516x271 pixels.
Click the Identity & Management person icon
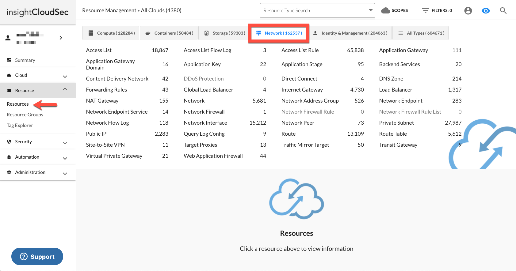click(x=315, y=33)
